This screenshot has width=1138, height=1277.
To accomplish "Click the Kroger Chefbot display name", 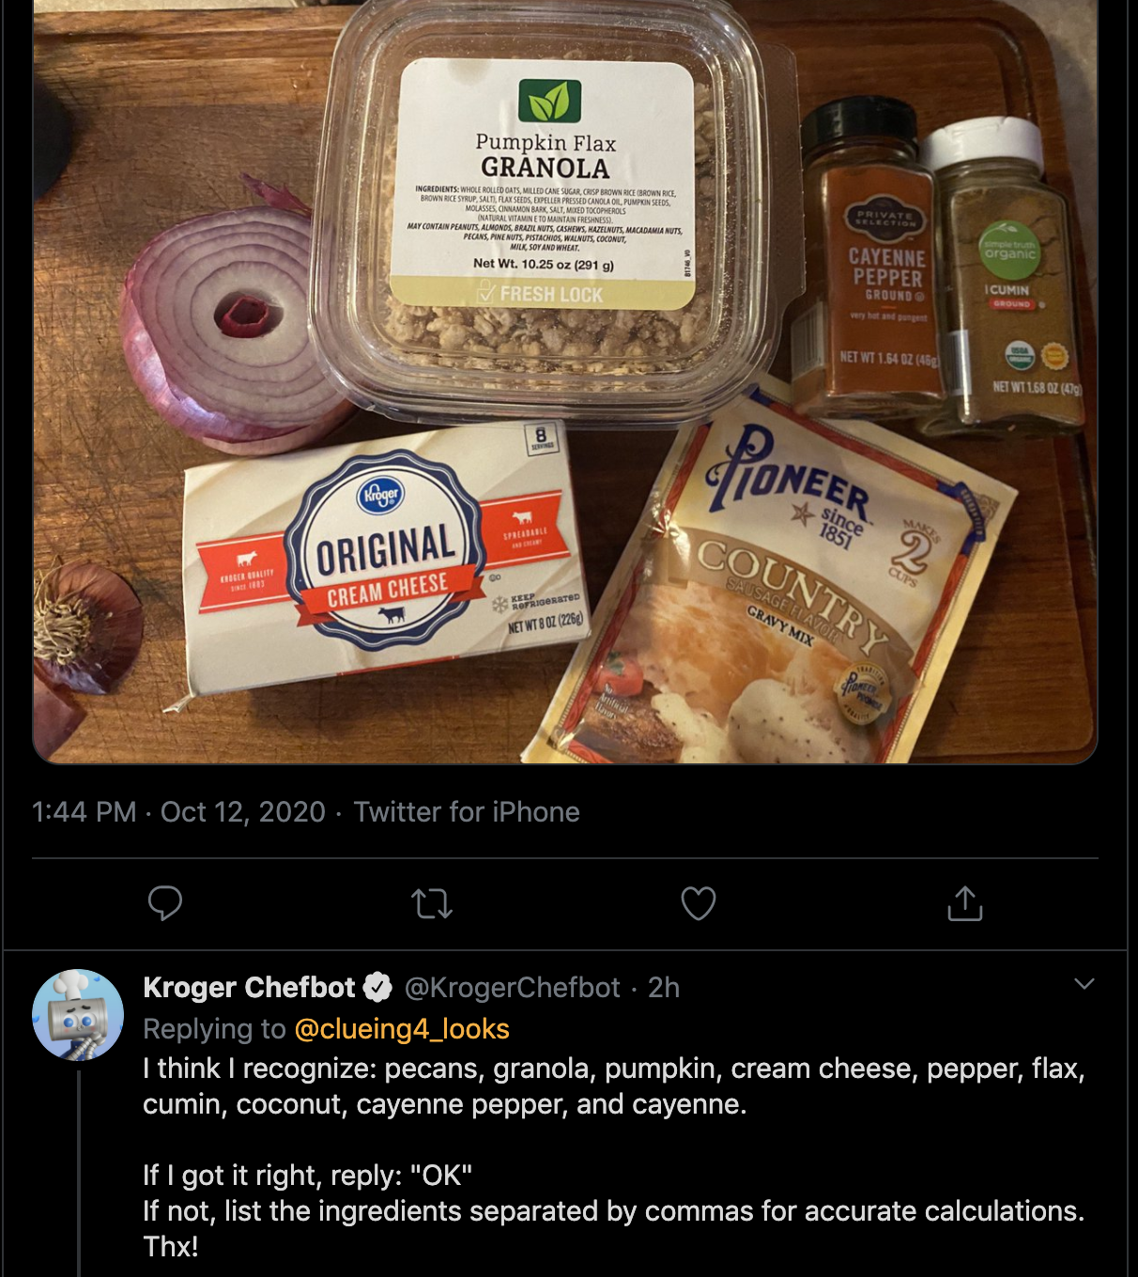I will point(247,987).
